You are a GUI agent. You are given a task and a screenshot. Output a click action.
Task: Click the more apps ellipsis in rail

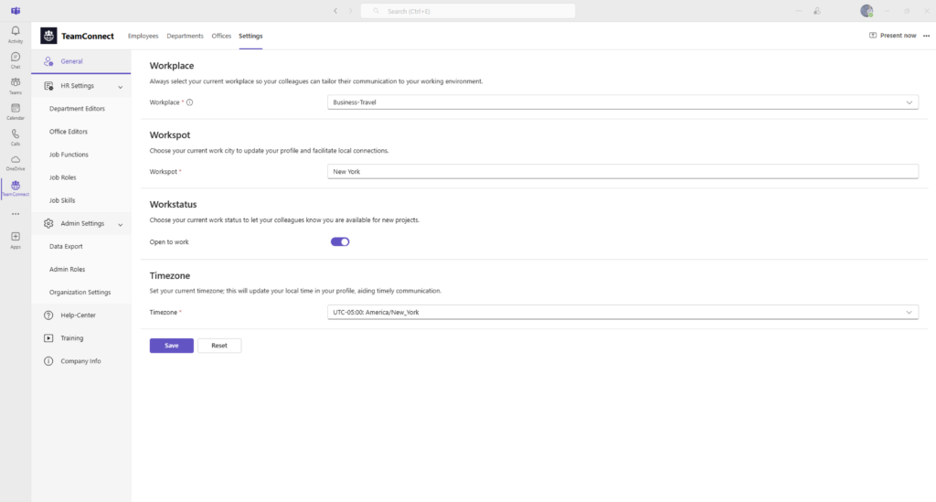click(16, 214)
